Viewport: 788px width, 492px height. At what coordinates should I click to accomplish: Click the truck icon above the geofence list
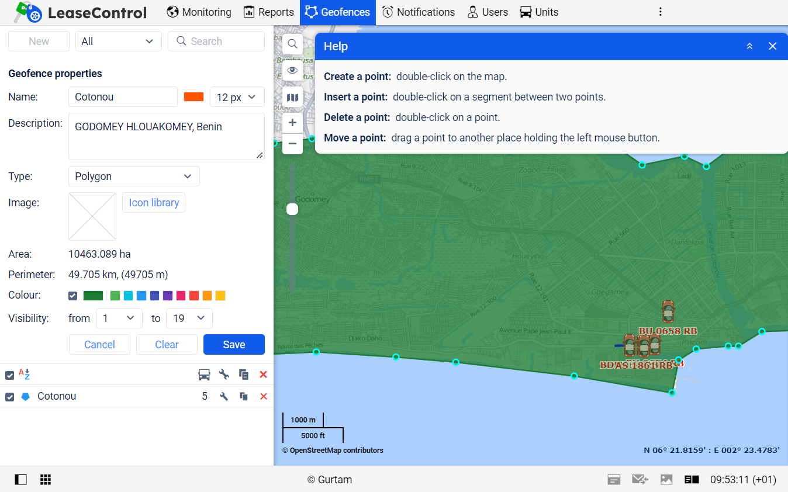click(204, 374)
